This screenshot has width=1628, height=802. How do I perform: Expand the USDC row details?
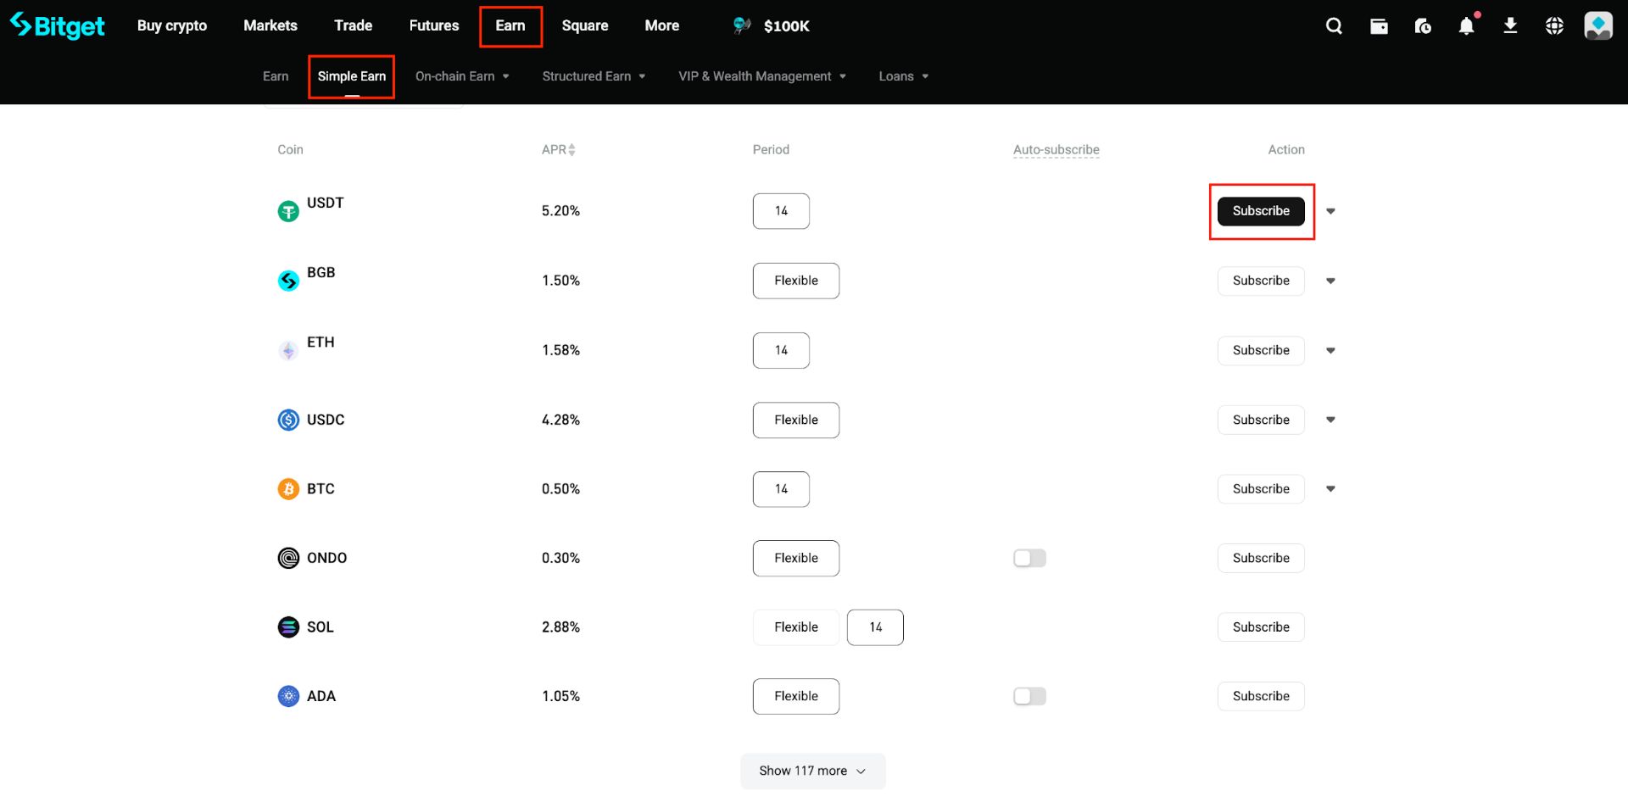click(x=1330, y=420)
